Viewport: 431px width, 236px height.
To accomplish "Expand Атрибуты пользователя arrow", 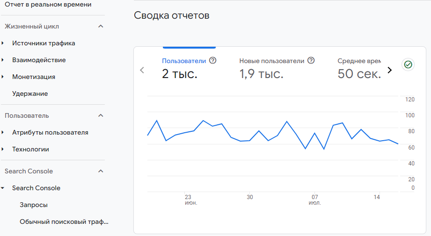I will 3,133.
